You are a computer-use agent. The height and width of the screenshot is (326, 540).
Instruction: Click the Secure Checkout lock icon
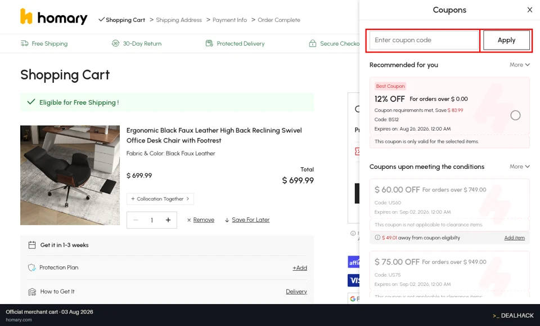tap(312, 43)
